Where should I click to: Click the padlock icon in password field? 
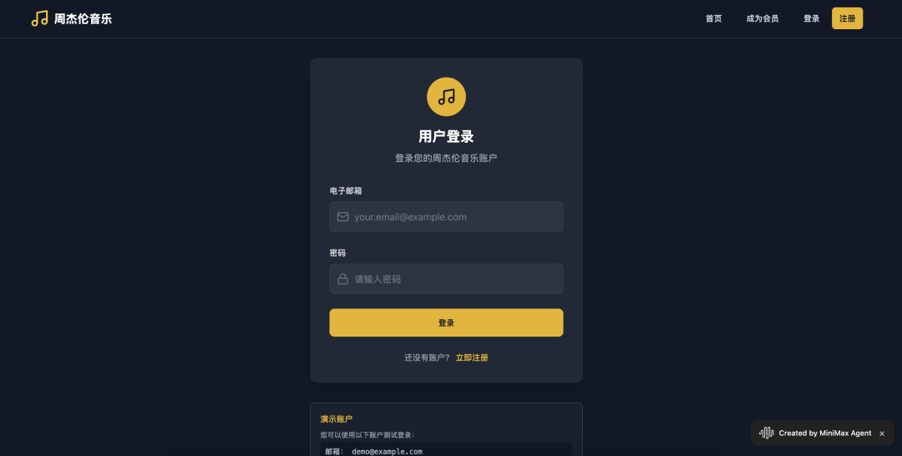click(343, 279)
